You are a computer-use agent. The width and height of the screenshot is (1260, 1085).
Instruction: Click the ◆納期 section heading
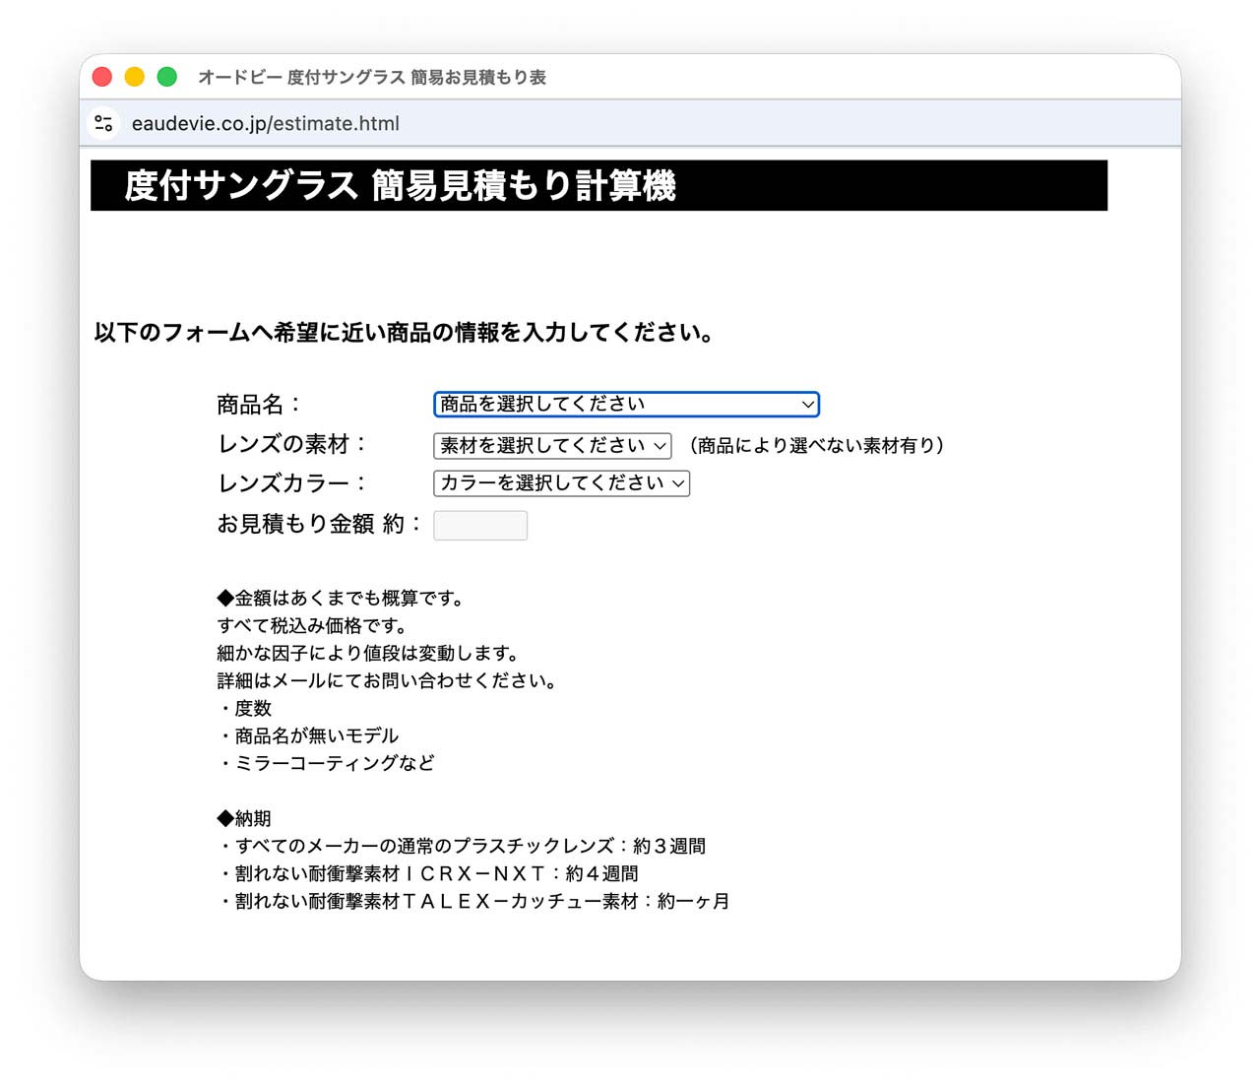(x=244, y=818)
